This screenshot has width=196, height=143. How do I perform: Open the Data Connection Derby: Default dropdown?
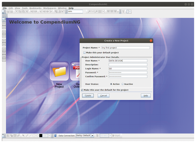coord(92,136)
